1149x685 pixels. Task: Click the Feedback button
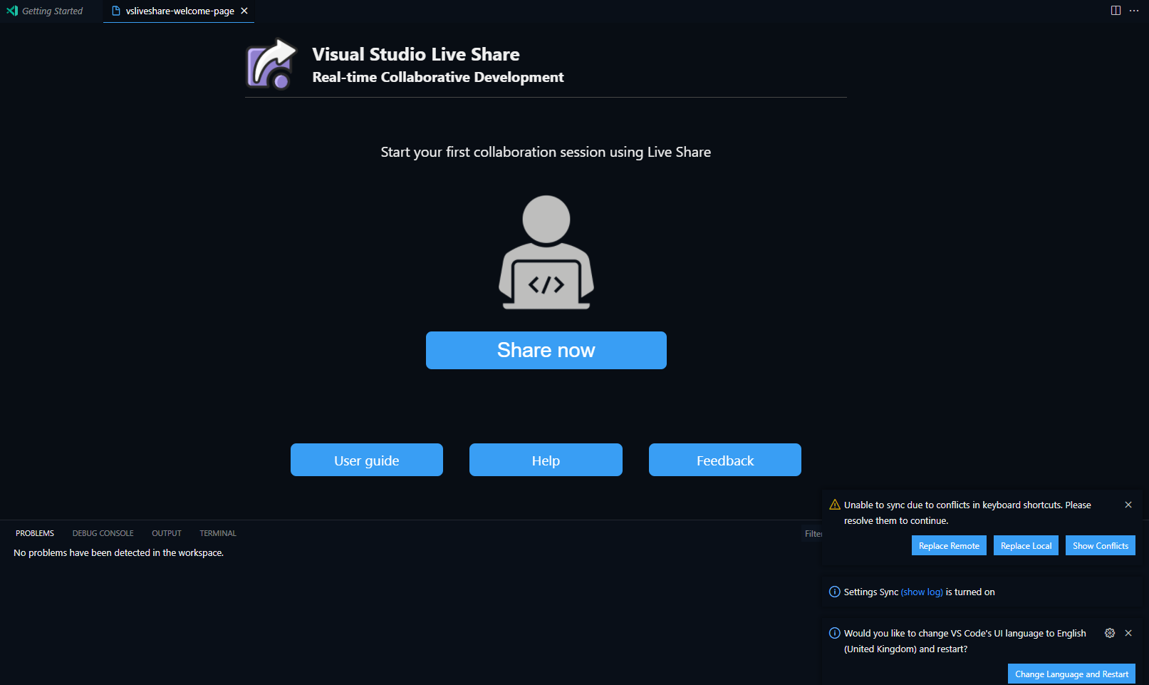[x=724, y=460]
